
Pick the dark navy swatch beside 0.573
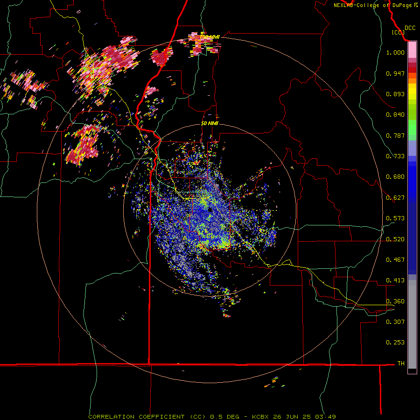(x=412, y=236)
